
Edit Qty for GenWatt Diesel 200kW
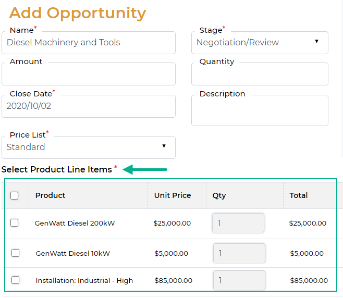coord(238,223)
